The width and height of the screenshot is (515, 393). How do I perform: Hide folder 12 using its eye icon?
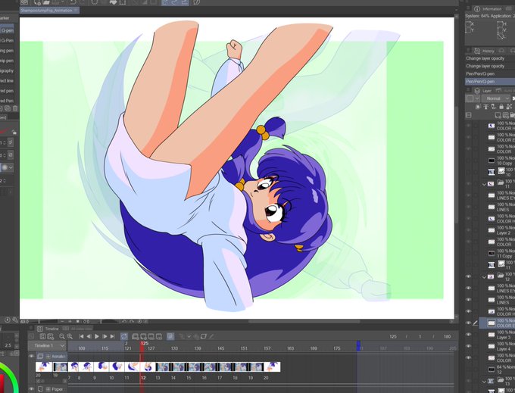pos(468,276)
